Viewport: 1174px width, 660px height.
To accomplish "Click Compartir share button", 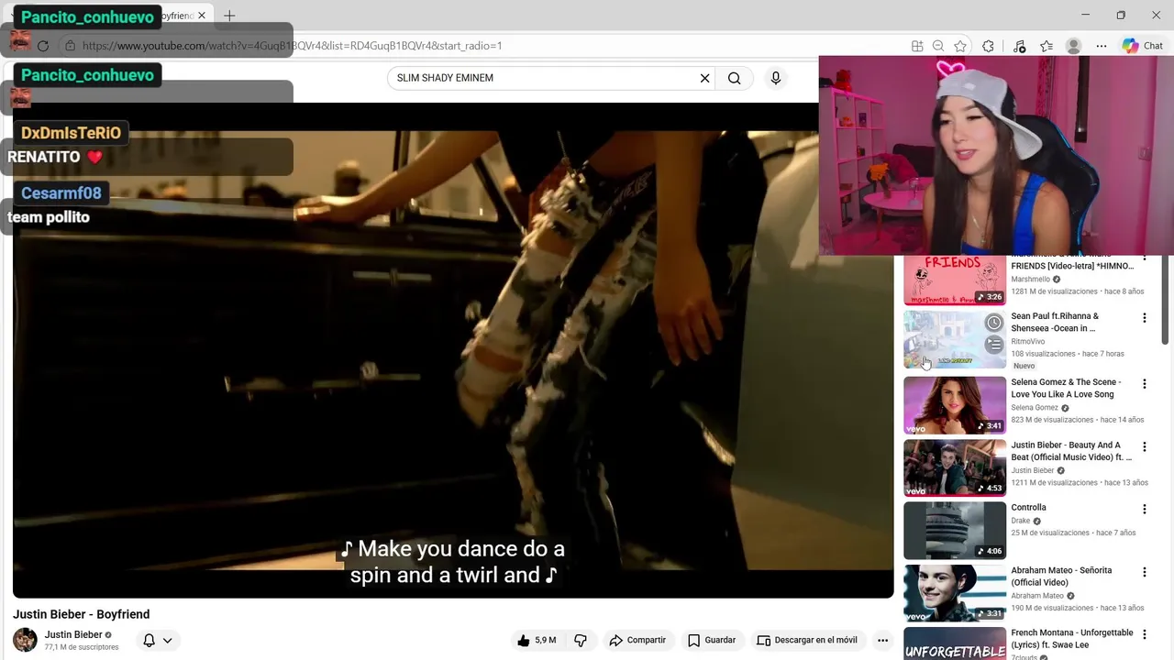I will click(637, 640).
